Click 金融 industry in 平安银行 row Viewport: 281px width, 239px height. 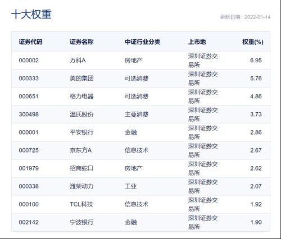click(x=131, y=132)
